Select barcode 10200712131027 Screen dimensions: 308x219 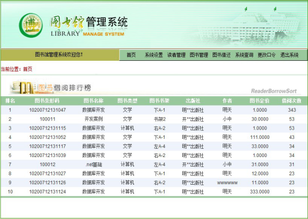tap(48, 174)
